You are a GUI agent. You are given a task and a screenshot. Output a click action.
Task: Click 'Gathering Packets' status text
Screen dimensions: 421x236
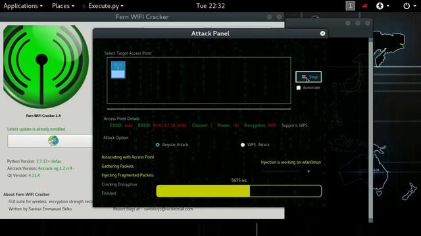point(118,166)
